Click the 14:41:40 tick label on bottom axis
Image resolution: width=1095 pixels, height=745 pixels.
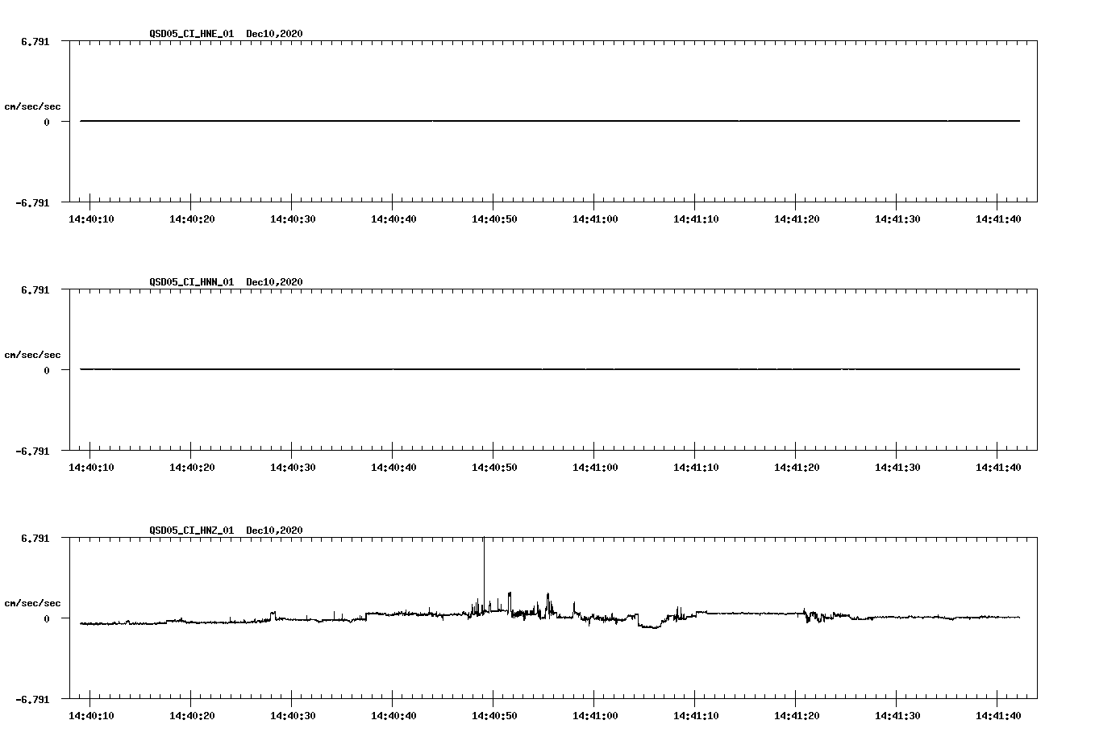point(1000,714)
